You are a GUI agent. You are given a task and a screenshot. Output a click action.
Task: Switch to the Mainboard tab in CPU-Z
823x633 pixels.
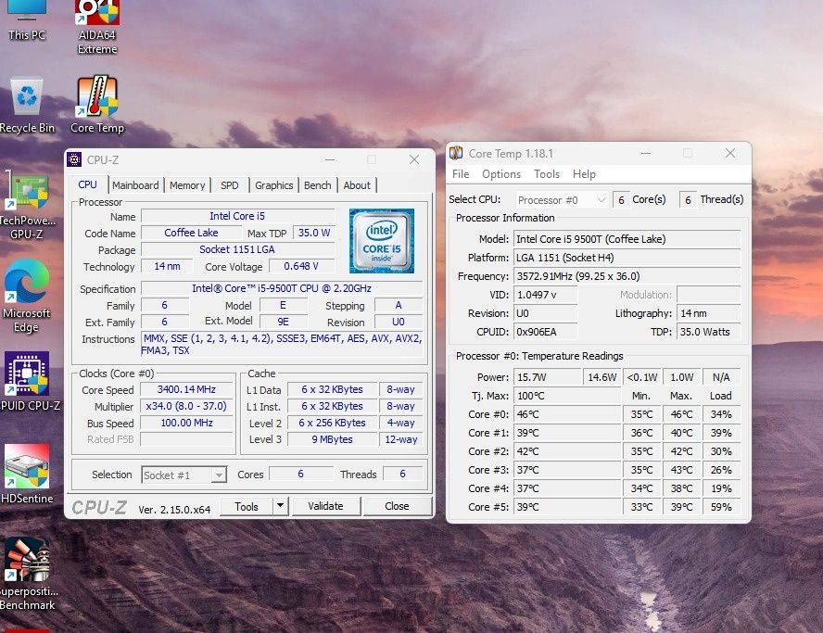tap(135, 185)
